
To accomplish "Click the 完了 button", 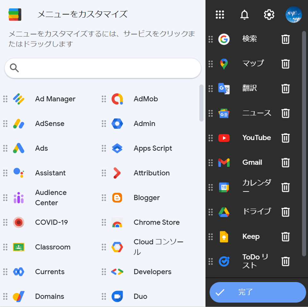I will click(258, 292).
